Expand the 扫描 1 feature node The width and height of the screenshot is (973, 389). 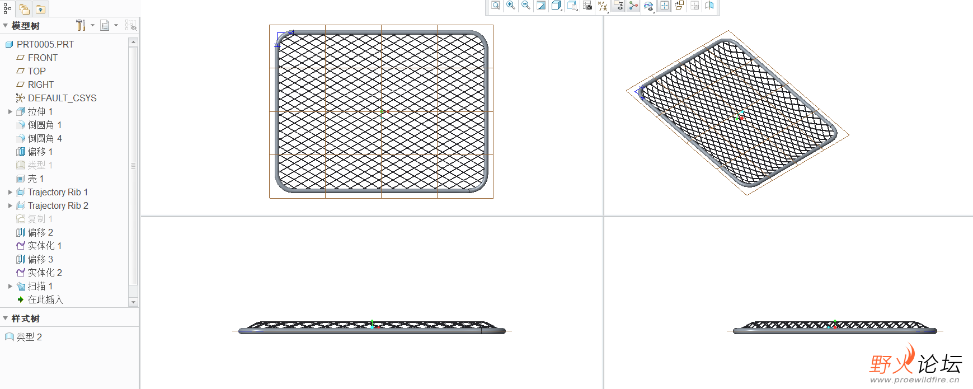10,286
